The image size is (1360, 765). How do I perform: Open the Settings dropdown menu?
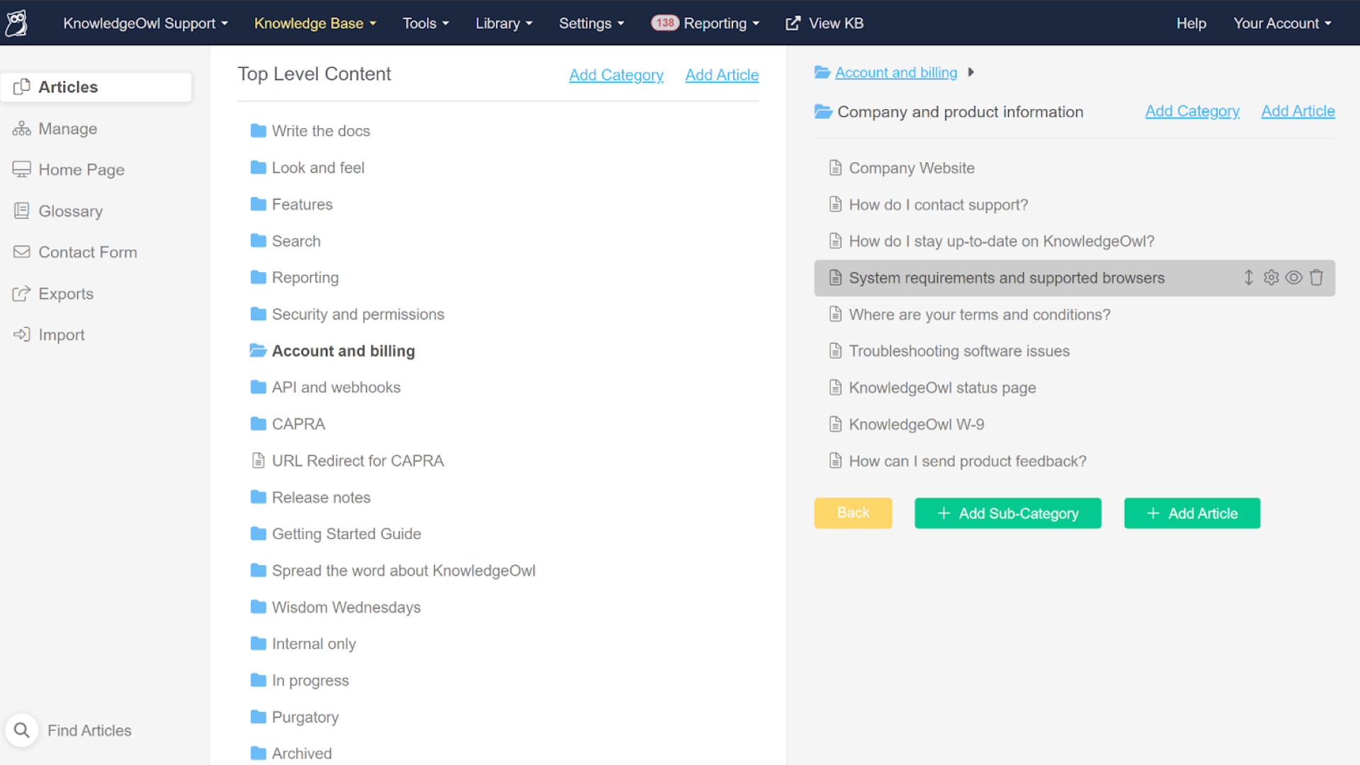coord(591,23)
